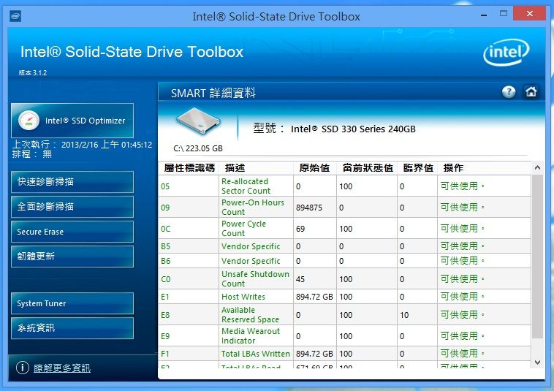Click the version text 版本 3.1.2

click(33, 73)
